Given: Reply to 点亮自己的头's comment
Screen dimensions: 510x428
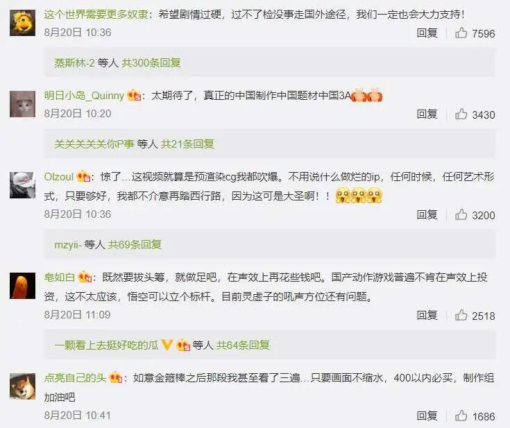Looking at the screenshot, I should point(427,416).
